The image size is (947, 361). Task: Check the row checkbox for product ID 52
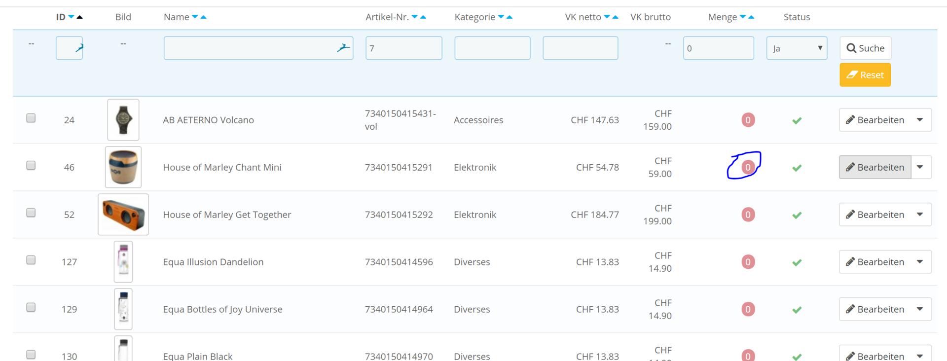coord(31,213)
